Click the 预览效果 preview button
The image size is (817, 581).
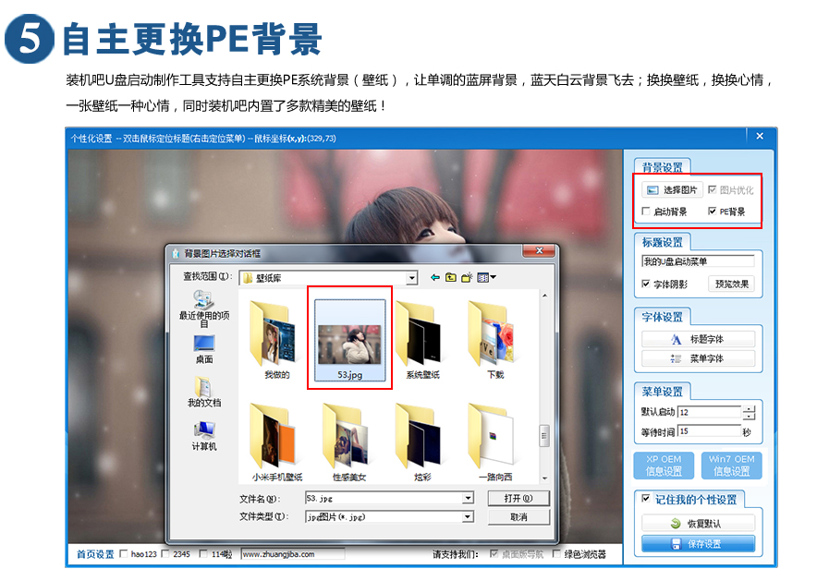click(x=732, y=284)
